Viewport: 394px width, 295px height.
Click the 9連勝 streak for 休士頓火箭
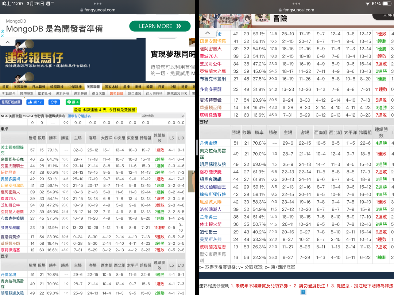click(x=381, y=224)
